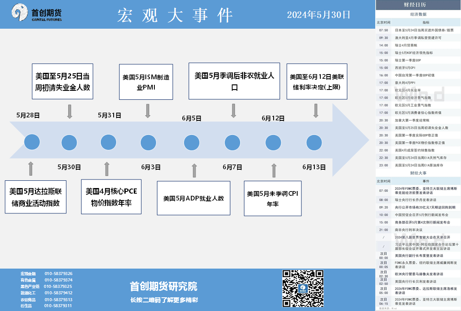Click row 欧洲央行管委马赫鲁夫发表讲话
This screenshot has height=311, width=461.
(419, 274)
